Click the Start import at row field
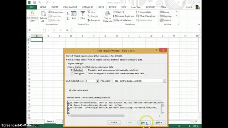The image size is (228, 128). click(90, 81)
